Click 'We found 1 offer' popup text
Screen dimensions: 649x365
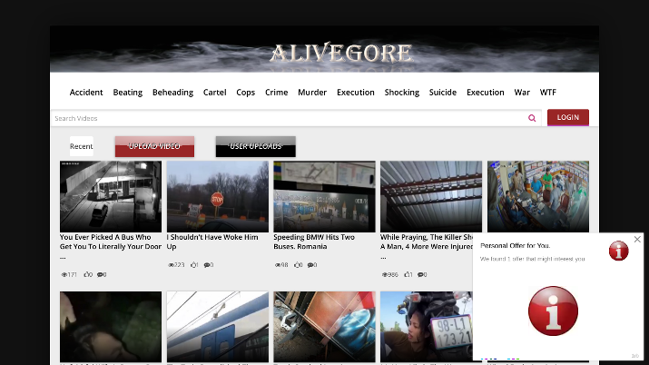(x=532, y=259)
